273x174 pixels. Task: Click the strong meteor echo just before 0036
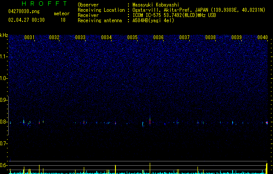pyautogui.click(x=150, y=120)
